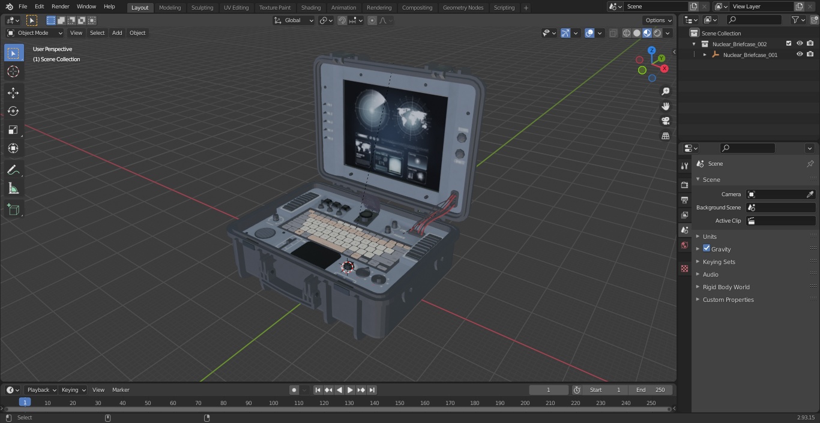Open the Object Mode dropdown

point(35,33)
